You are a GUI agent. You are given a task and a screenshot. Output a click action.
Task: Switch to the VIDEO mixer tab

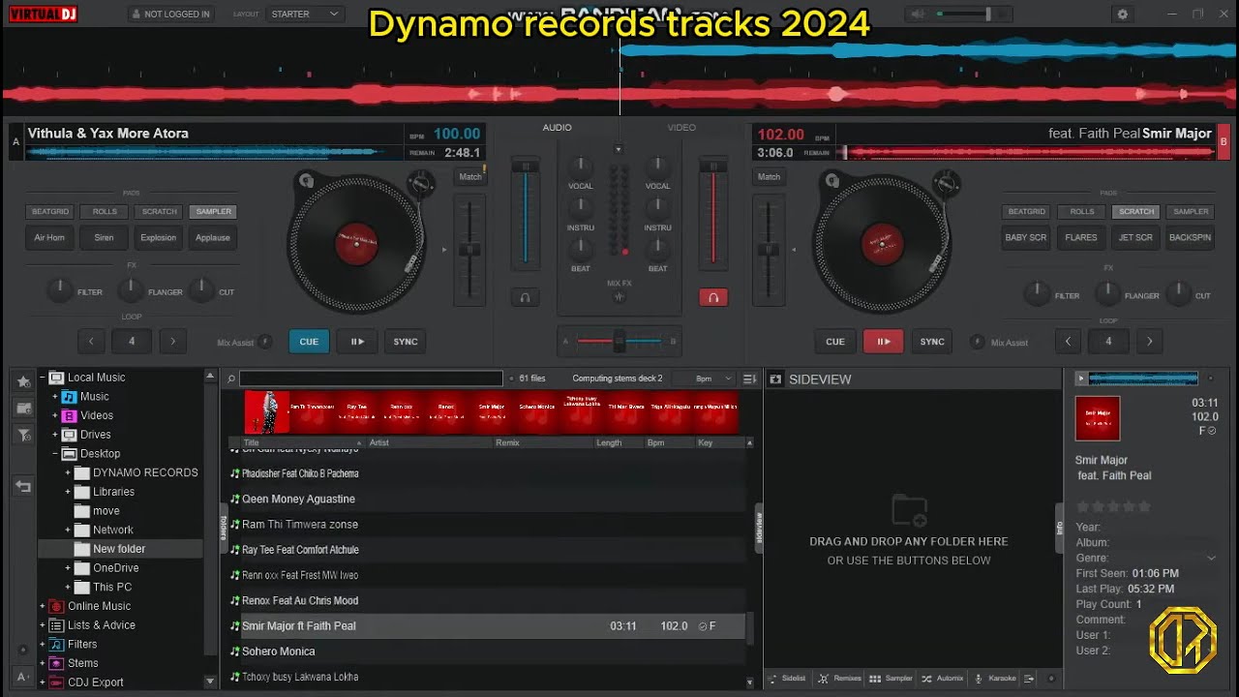point(681,128)
